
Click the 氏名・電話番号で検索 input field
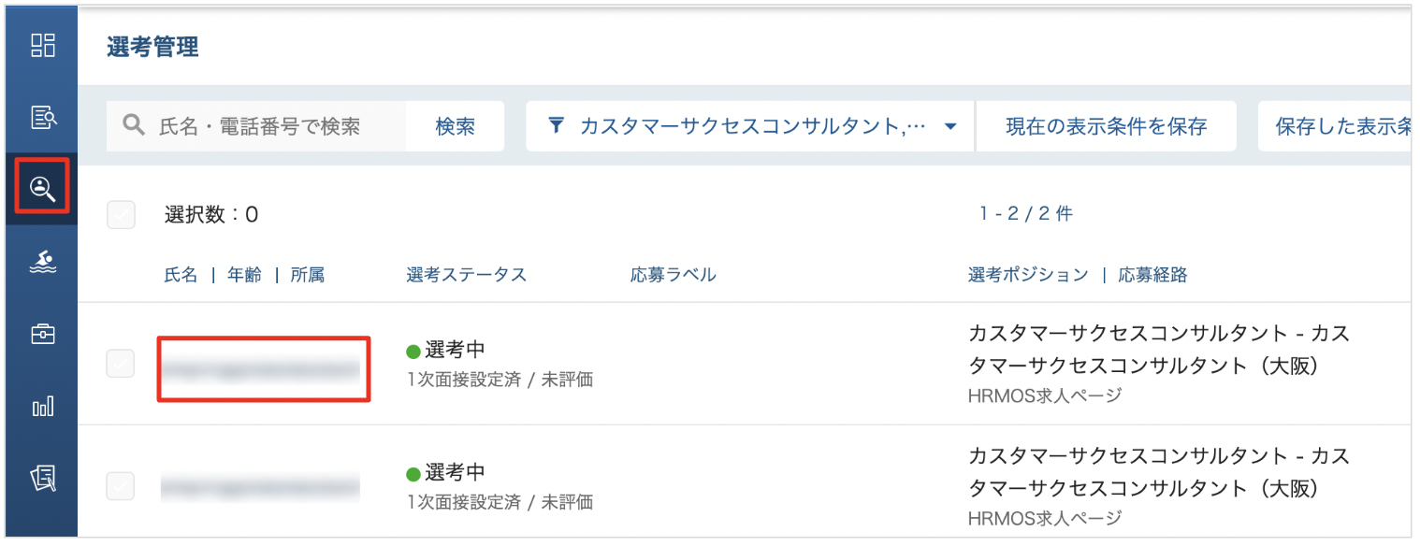271,126
